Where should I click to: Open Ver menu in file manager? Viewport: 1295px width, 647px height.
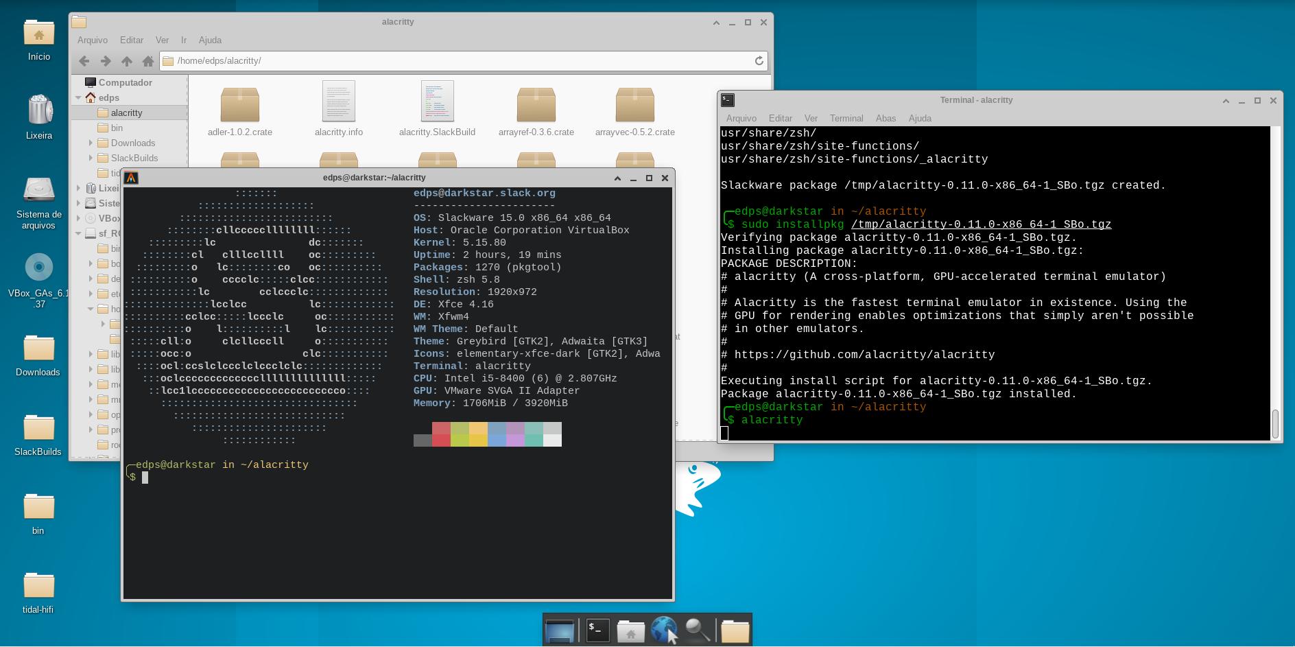[x=162, y=40]
